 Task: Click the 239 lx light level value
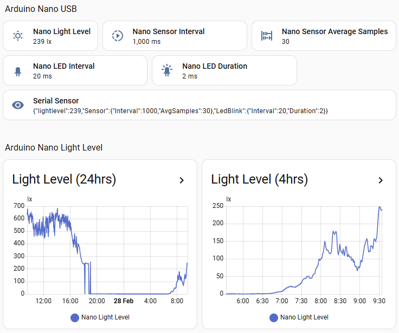point(42,42)
